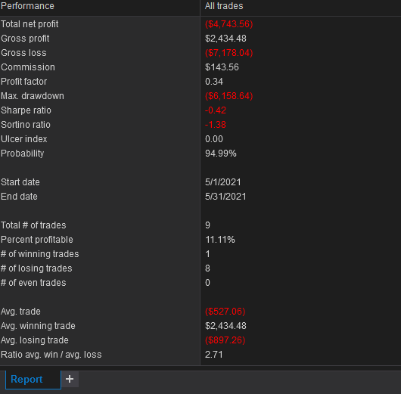
Task: Click the plus icon to add new tab
Action: (x=70, y=379)
